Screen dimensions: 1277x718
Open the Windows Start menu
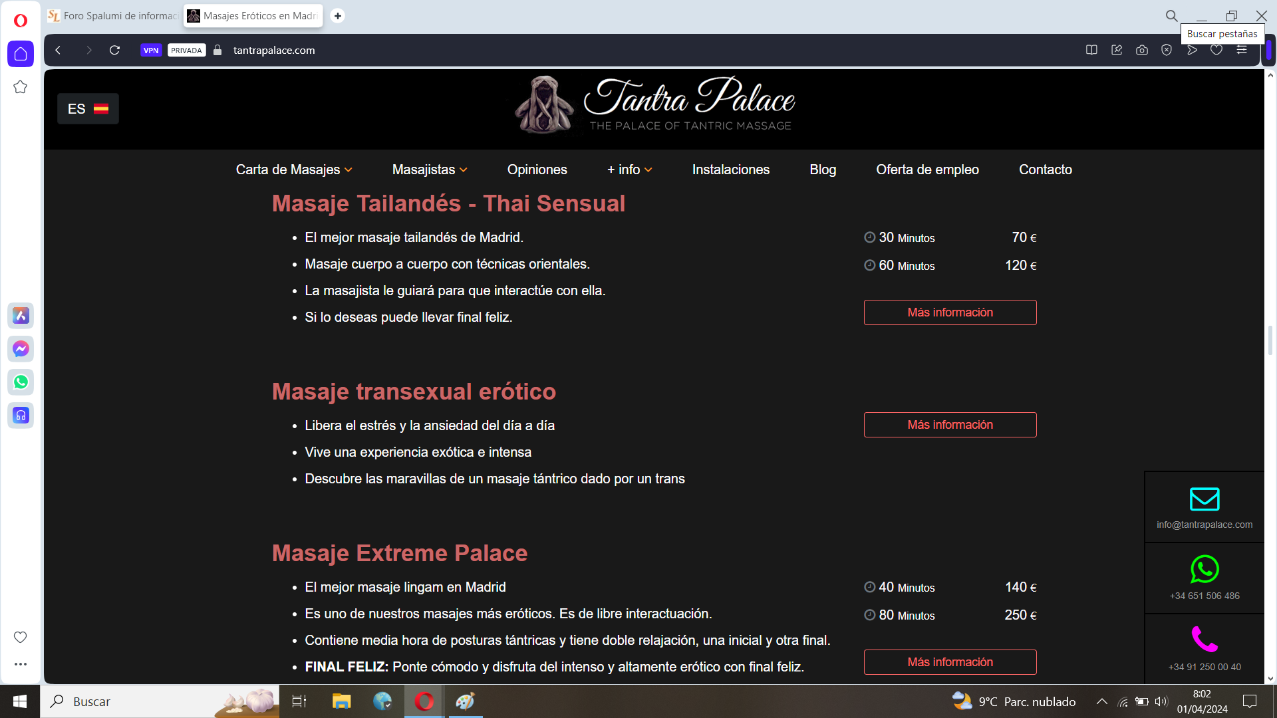click(20, 701)
